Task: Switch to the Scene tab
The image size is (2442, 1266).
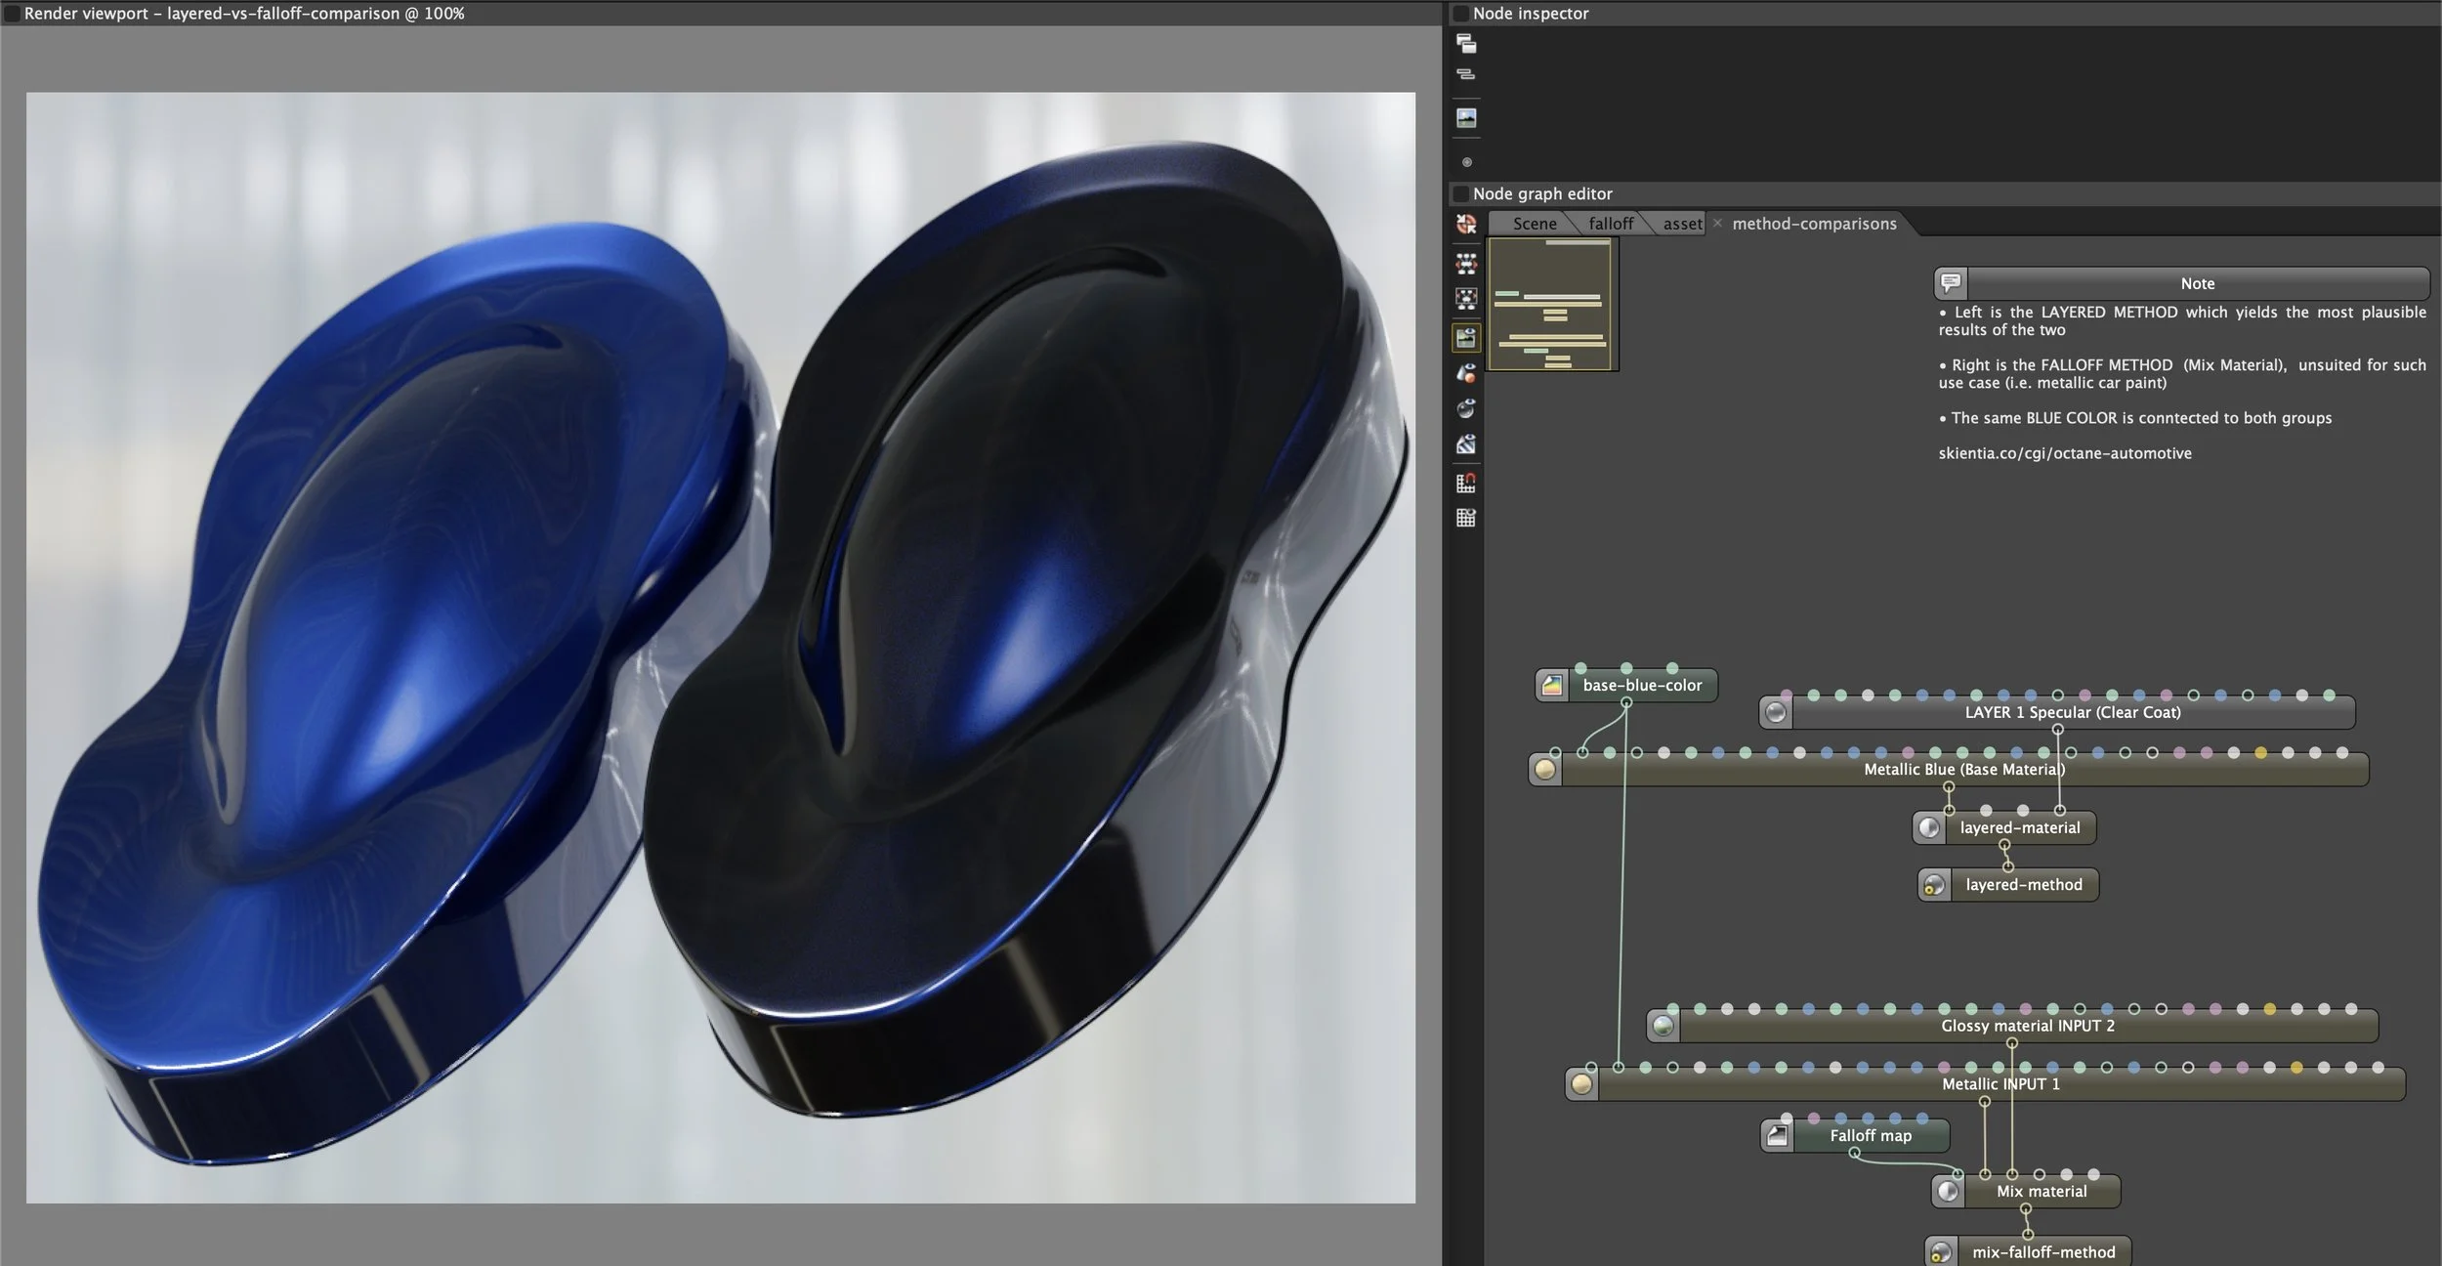Action: pos(1534,224)
